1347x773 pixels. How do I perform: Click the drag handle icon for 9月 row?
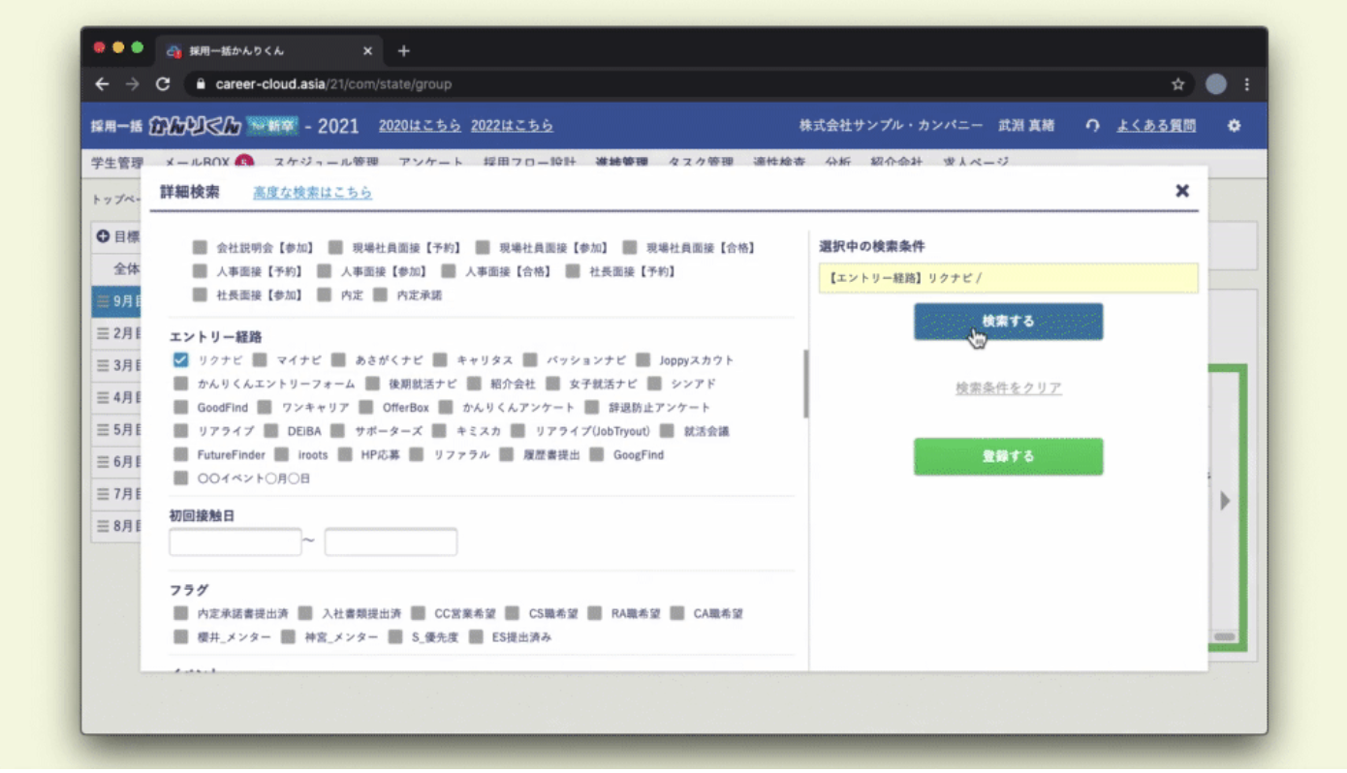[104, 301]
